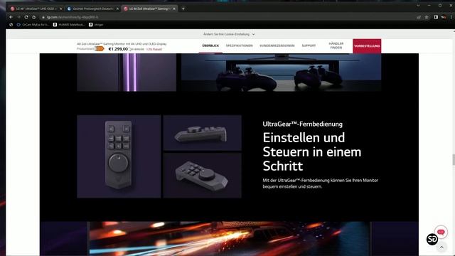Click the 'Ändern Sie Ihre Cookie-Einstellung' text
455x256 pixels.
tap(226, 34)
